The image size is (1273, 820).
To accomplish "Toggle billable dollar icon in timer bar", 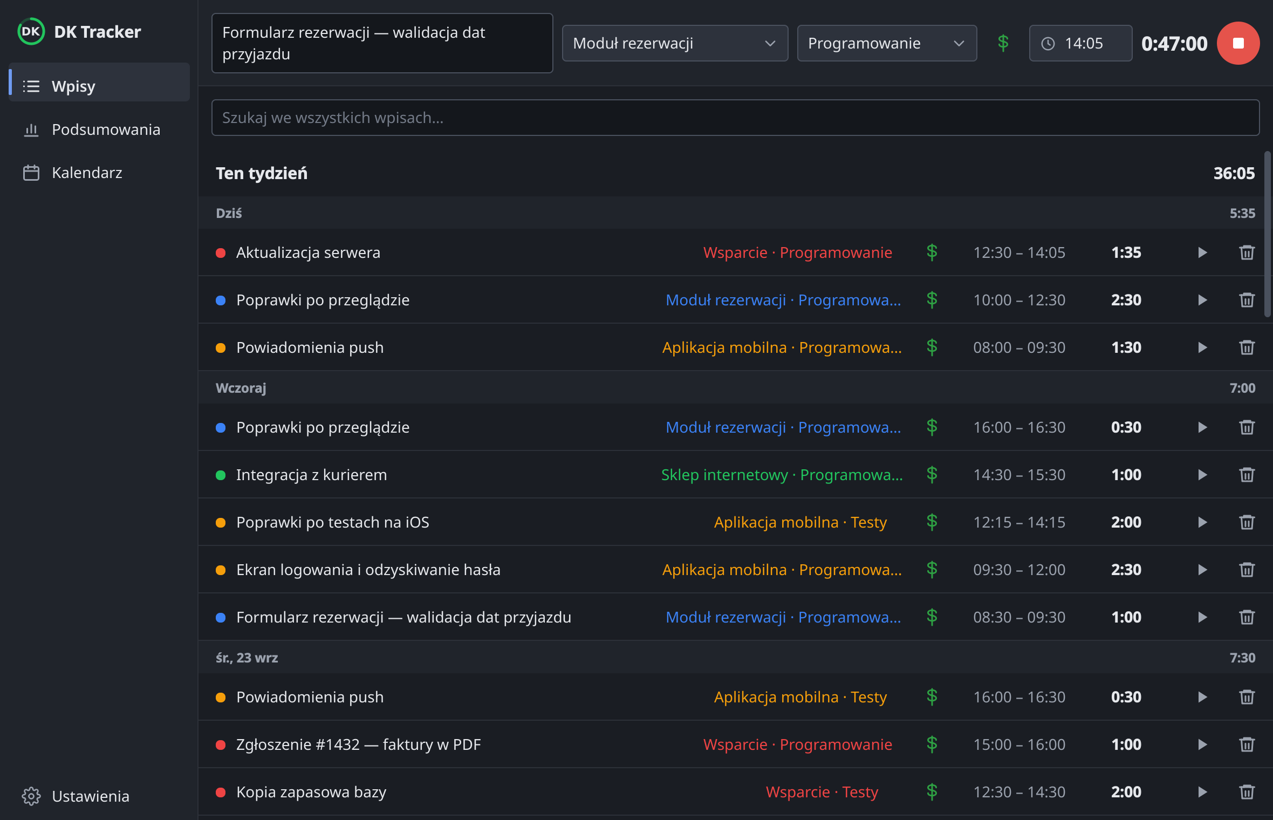I will [x=1003, y=43].
